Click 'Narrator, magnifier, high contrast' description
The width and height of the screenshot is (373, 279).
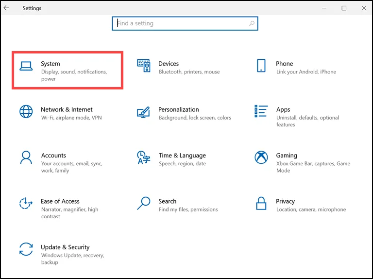pos(70,213)
